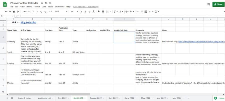Click the Undo arrow in toolbar
Viewport: 225px width, 101px height.
pos(6,11)
